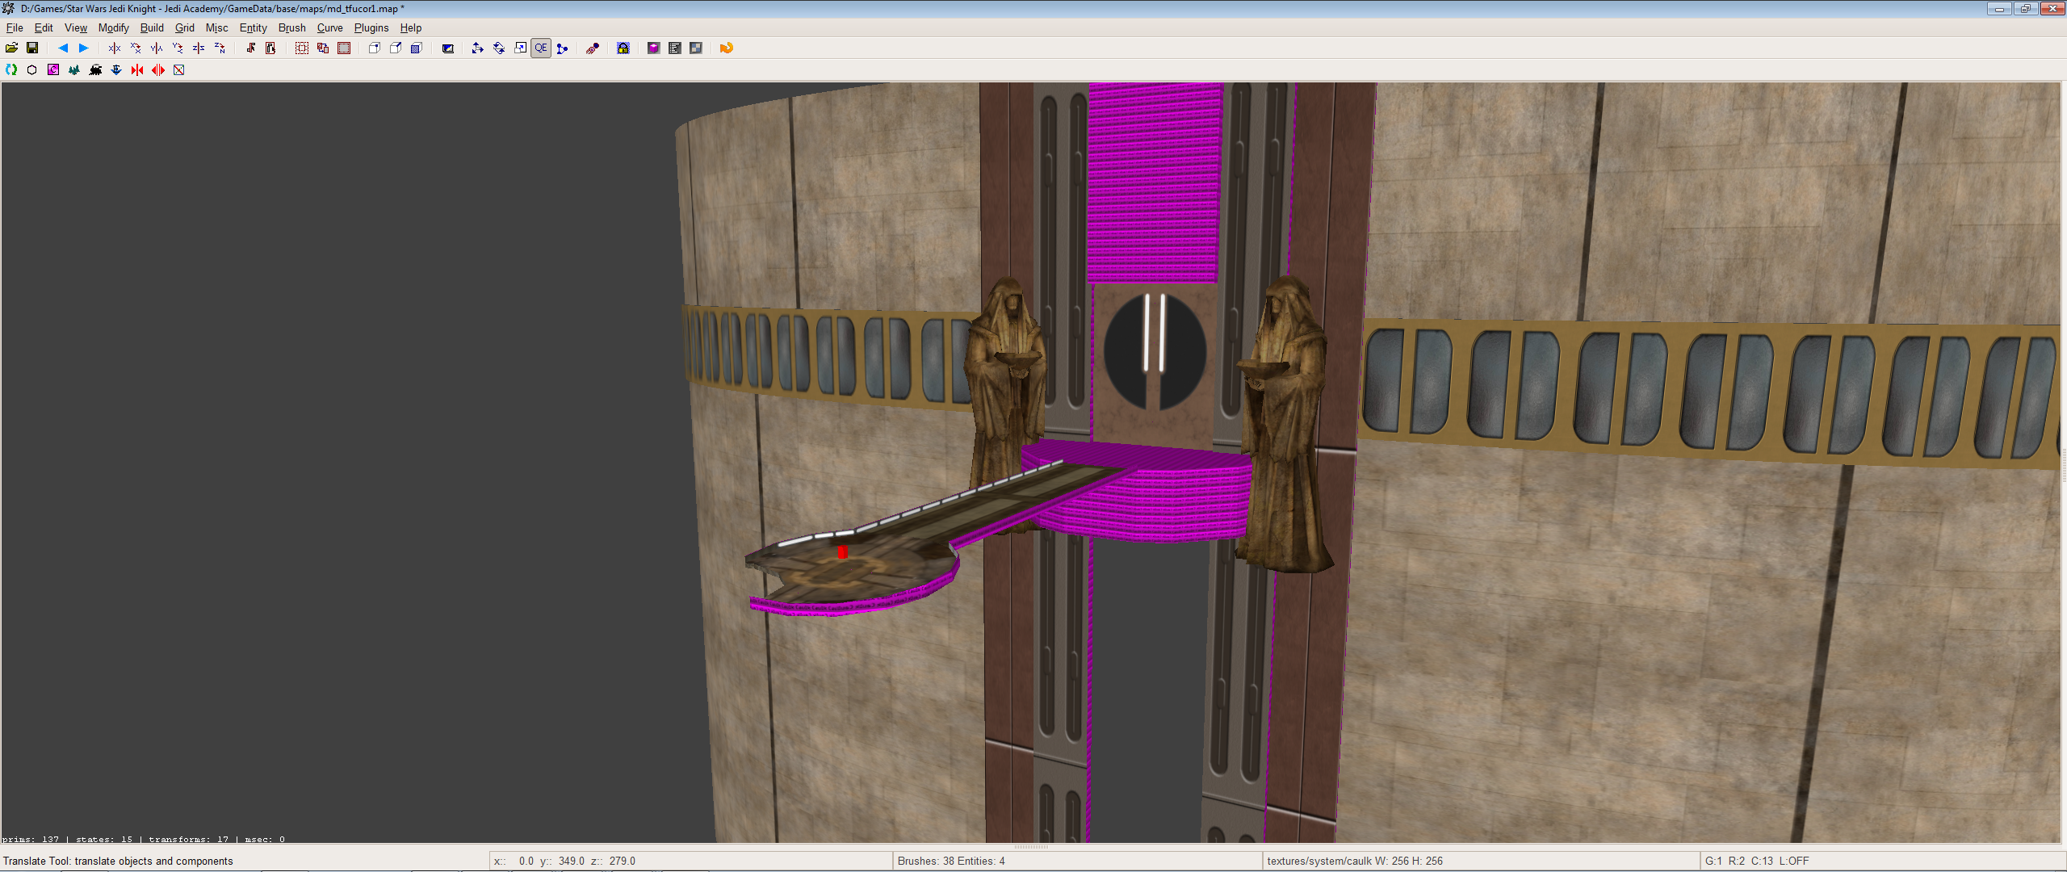Click the drop entity 'E' arrow icon
This screenshot has width=2067, height=872.
click(116, 70)
